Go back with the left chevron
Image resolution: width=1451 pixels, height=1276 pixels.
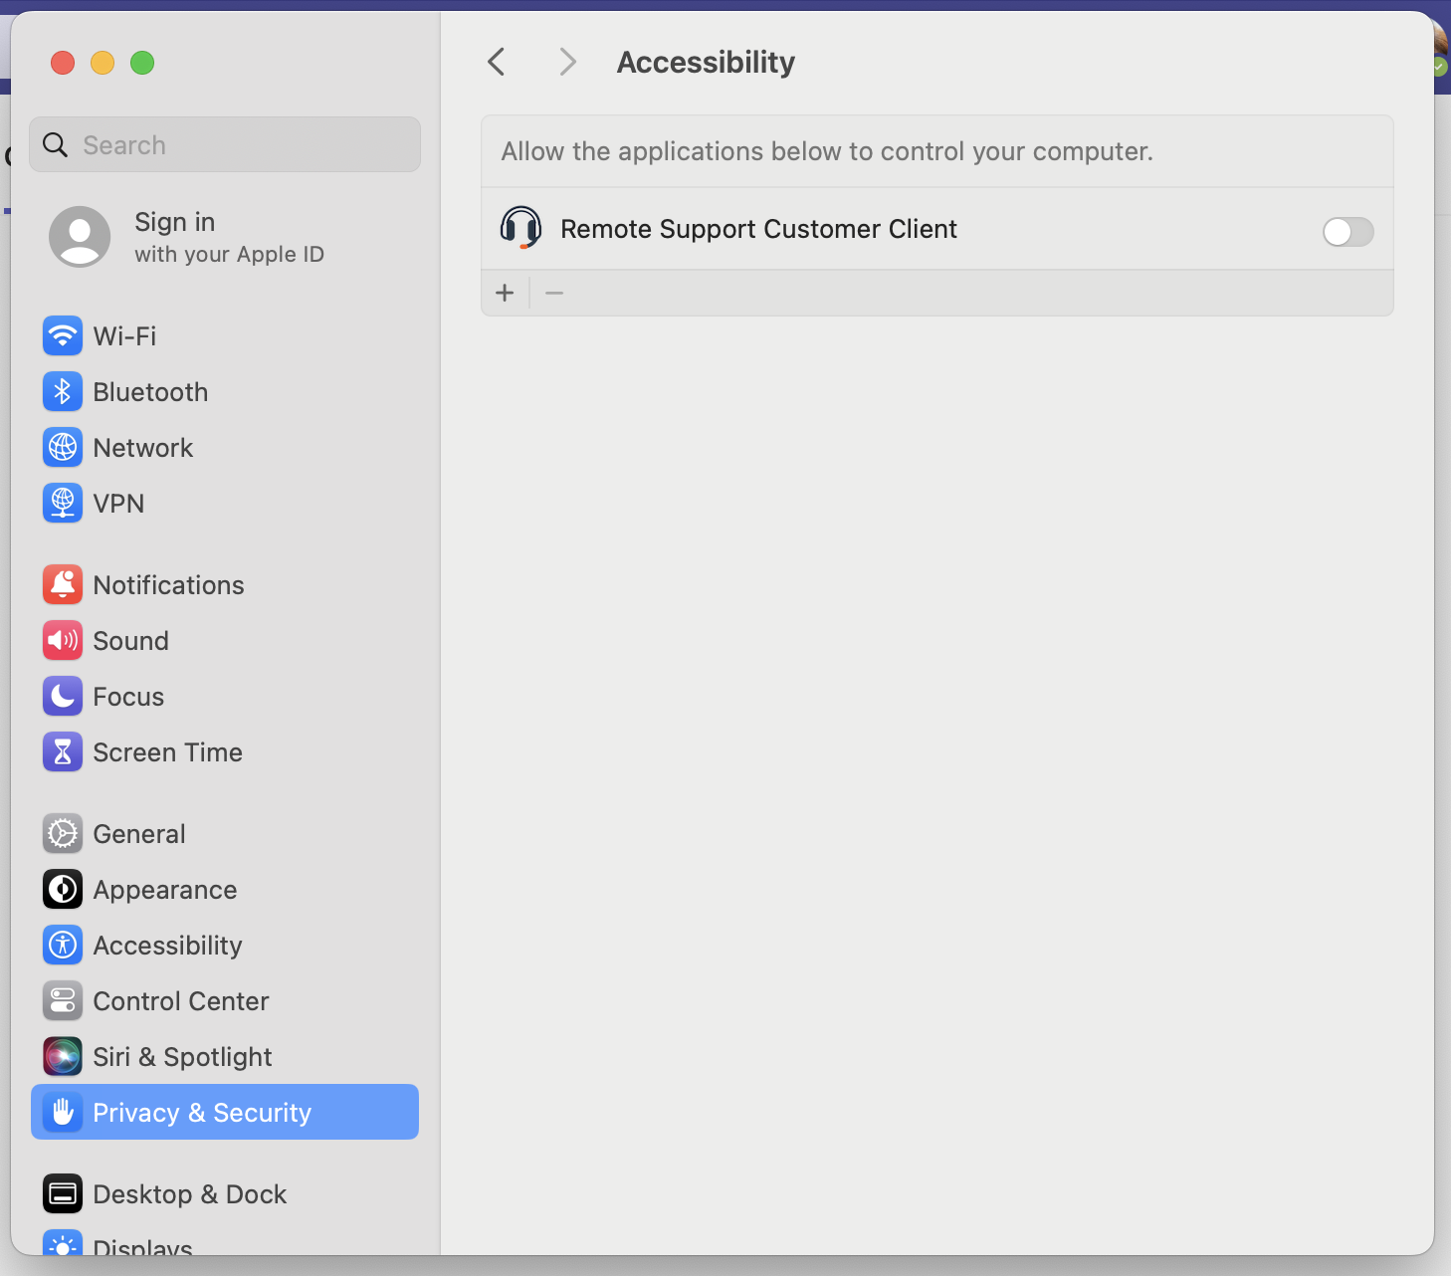(x=497, y=62)
